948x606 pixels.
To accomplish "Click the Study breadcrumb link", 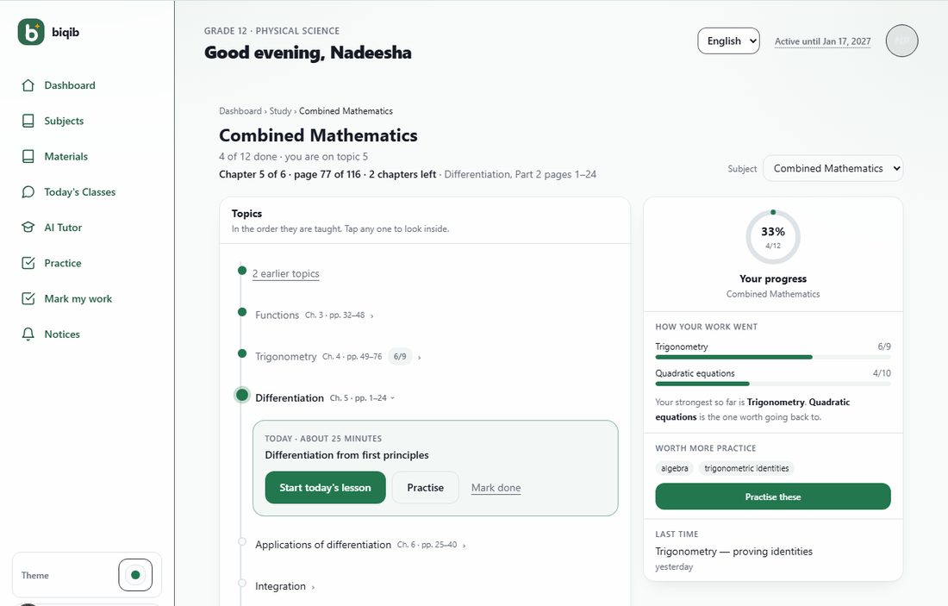I will click(x=280, y=111).
